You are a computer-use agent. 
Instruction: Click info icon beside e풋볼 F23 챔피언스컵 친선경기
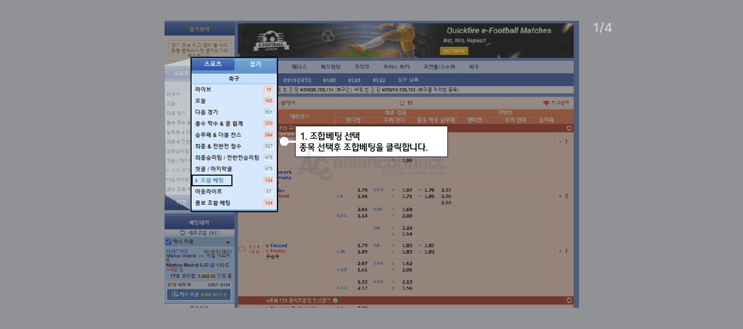pos(335,300)
